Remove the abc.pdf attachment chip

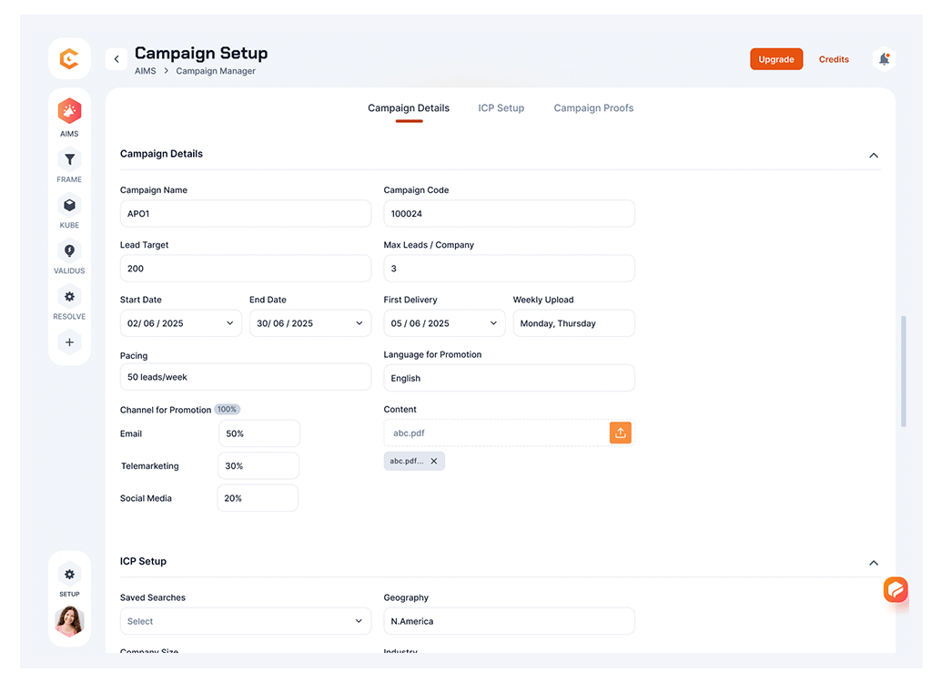pos(434,461)
